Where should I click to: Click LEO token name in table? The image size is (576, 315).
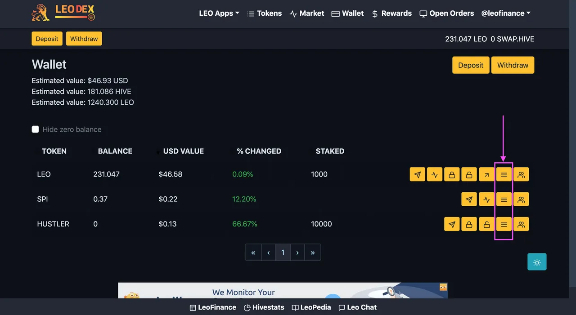[44, 174]
